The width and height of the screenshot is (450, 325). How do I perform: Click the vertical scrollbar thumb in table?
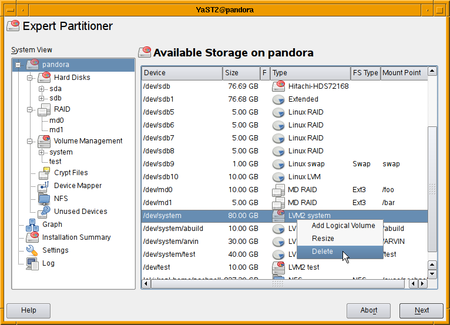click(432, 189)
